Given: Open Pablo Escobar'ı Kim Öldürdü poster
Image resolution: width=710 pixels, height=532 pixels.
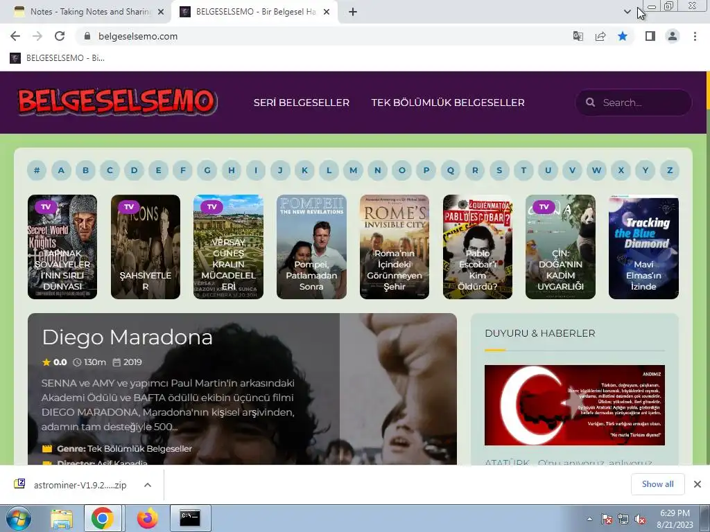Looking at the screenshot, I should tap(478, 247).
